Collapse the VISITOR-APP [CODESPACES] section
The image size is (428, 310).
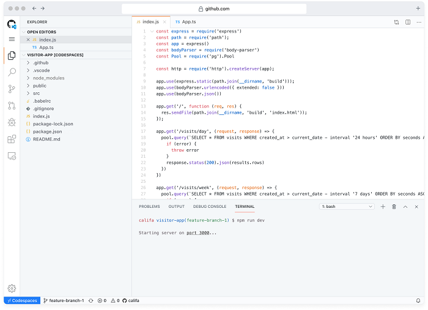24,55
